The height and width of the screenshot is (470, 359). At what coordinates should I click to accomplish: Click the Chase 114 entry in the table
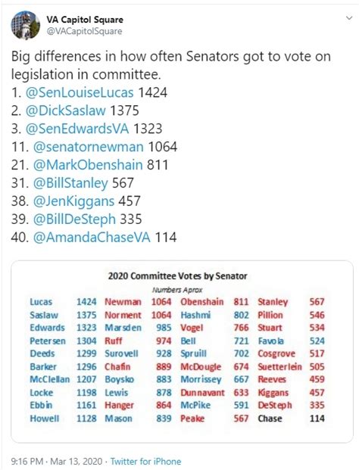292,419
